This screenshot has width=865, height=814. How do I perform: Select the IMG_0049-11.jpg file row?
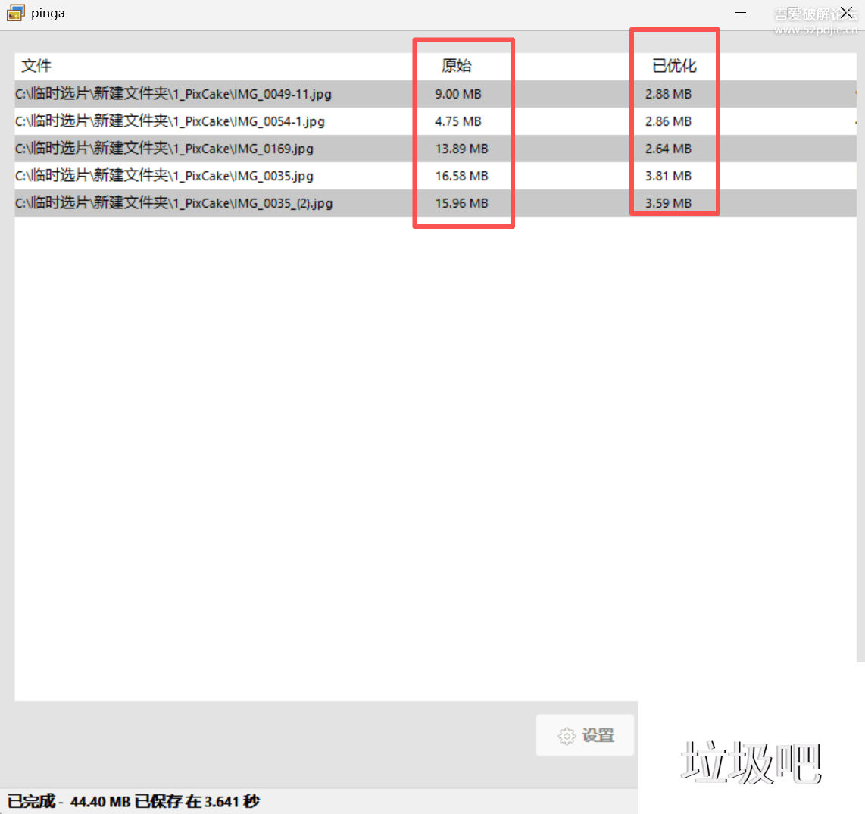click(173, 95)
